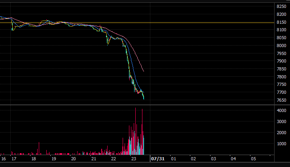Select hour 16 on time axis
The height and width of the screenshot is (167, 290).
pyautogui.click(x=4, y=159)
